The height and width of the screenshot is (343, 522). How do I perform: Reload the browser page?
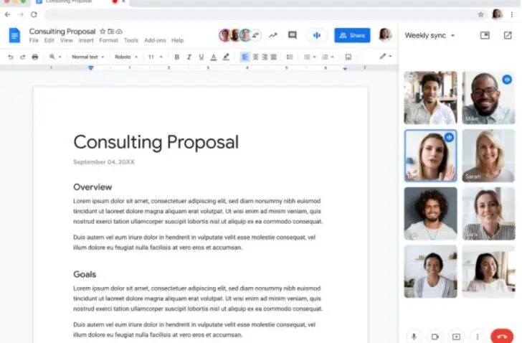tap(34, 14)
